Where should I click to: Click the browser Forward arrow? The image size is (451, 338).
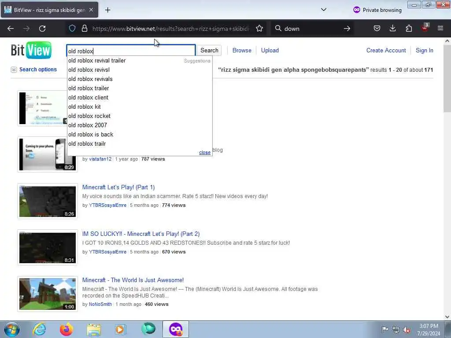(26, 29)
